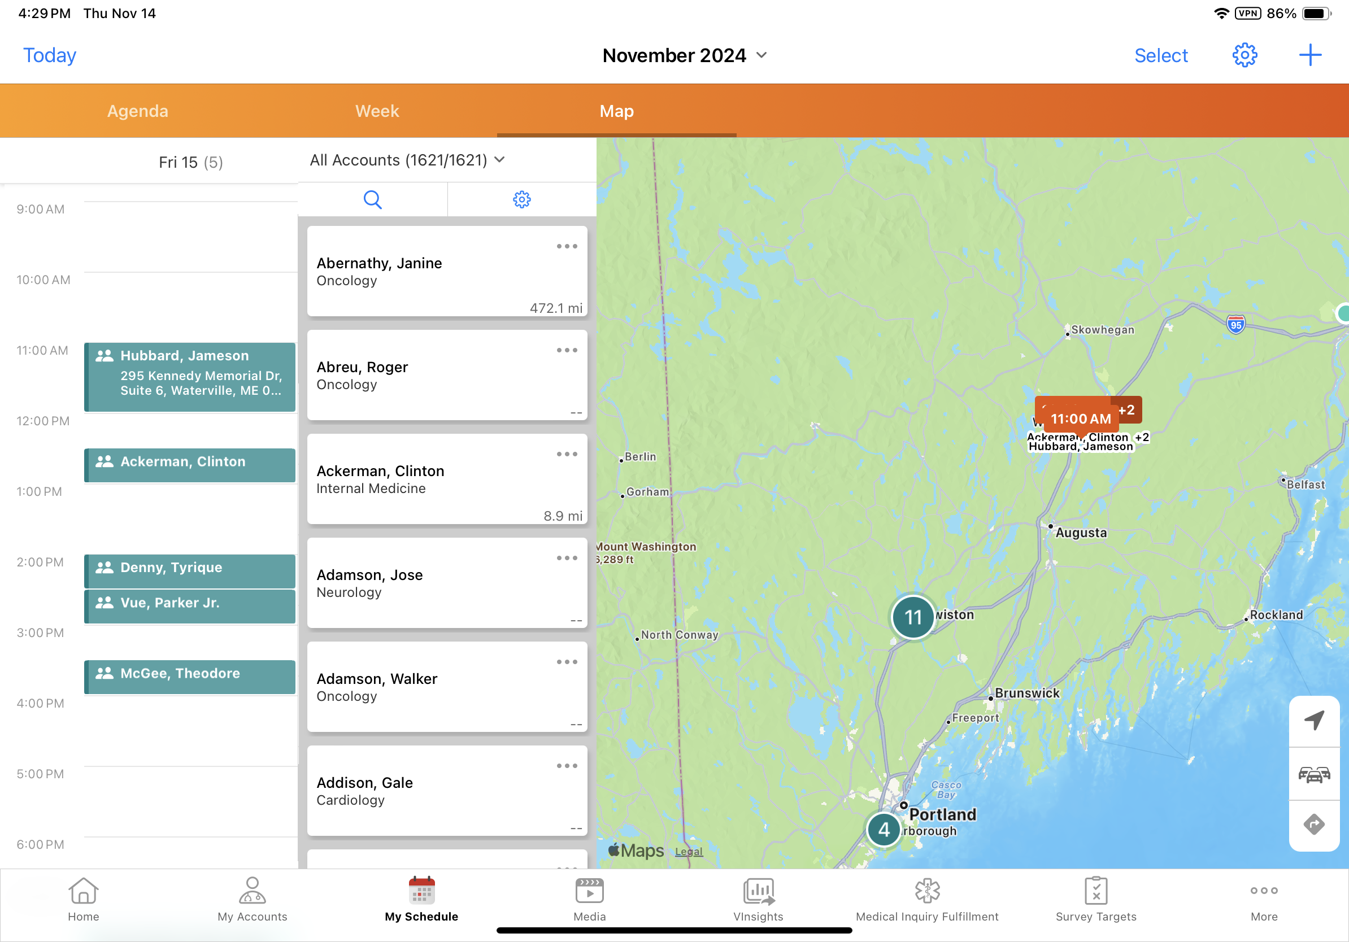
Task: Open ellipsis menu for Adamson, Jose
Action: [x=567, y=558]
